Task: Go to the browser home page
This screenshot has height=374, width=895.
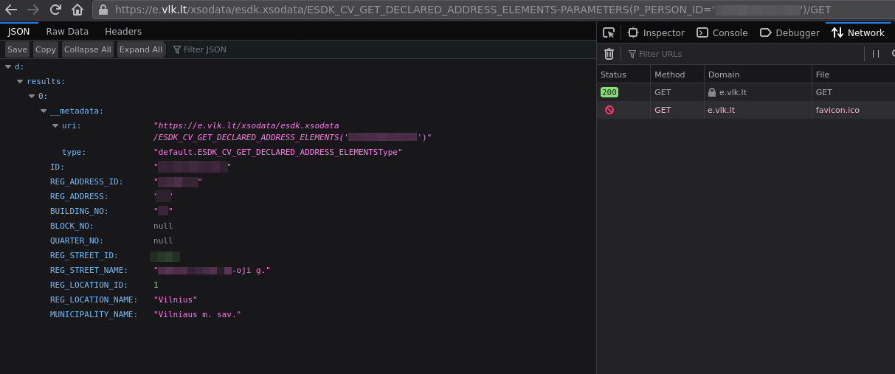Action: click(x=77, y=10)
